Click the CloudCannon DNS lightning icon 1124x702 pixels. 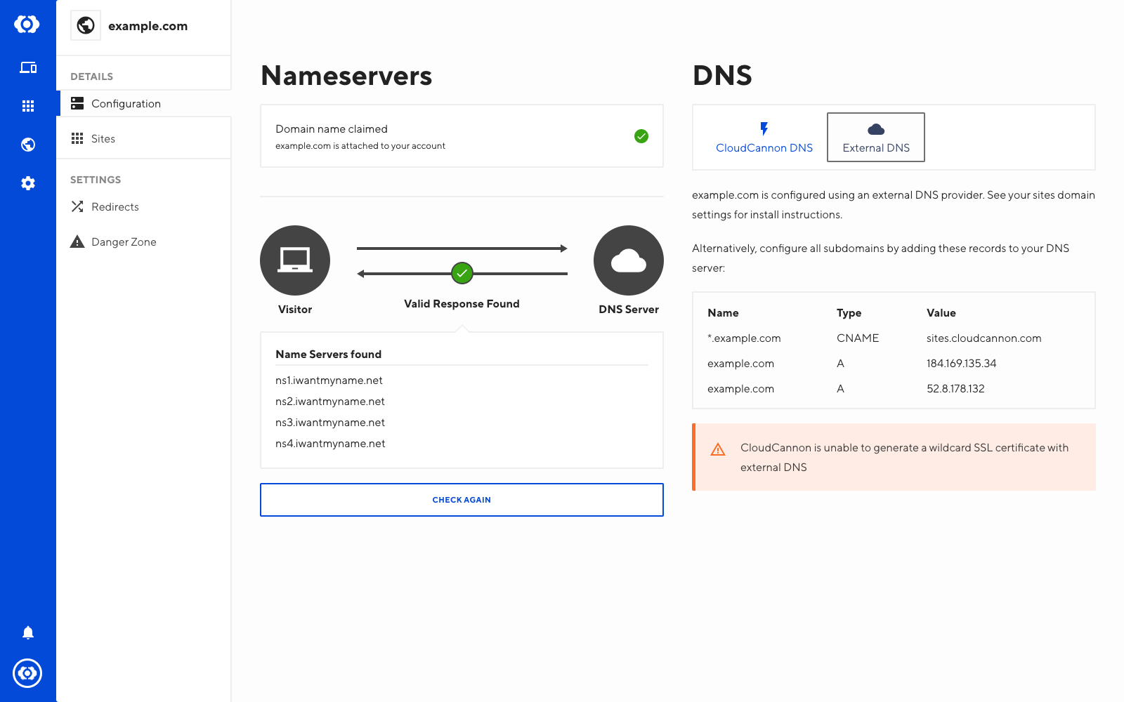click(x=764, y=128)
